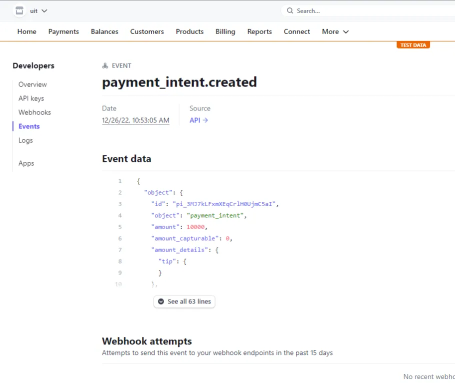Open API keys in the sidebar

[x=31, y=98]
